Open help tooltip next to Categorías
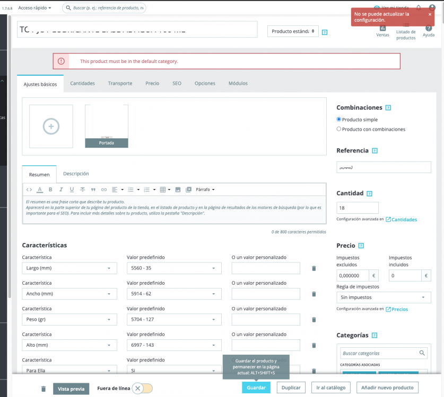This screenshot has height=397, width=444. (375, 336)
